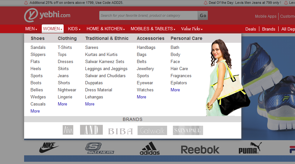The height and width of the screenshot is (164, 295).
Task: Show More under Personal Care
Action: click(x=175, y=90)
